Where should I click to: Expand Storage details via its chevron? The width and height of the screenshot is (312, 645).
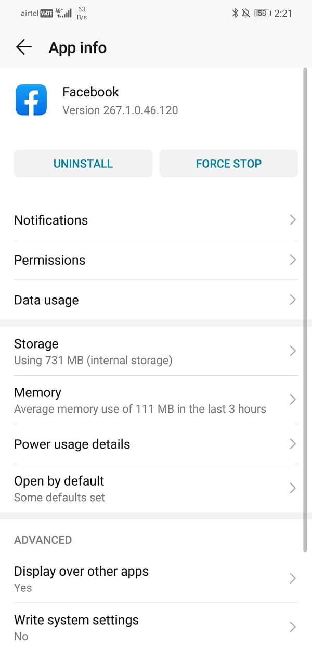[x=293, y=351]
